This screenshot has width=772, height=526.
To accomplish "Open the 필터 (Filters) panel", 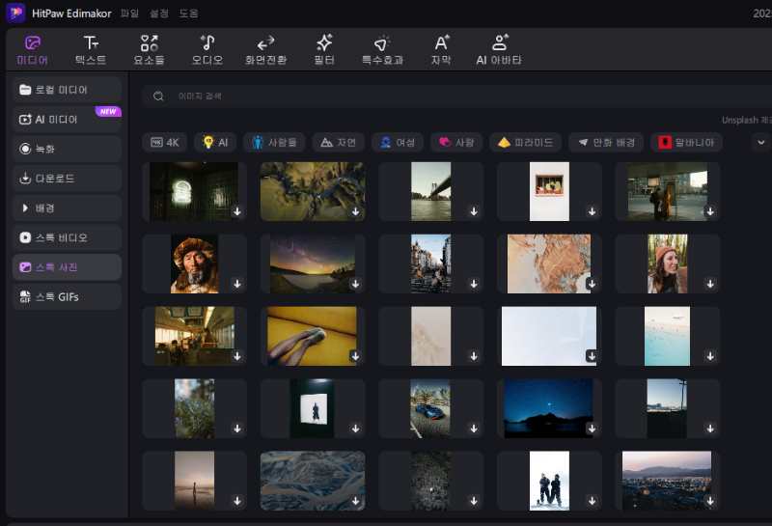I will coord(324,49).
